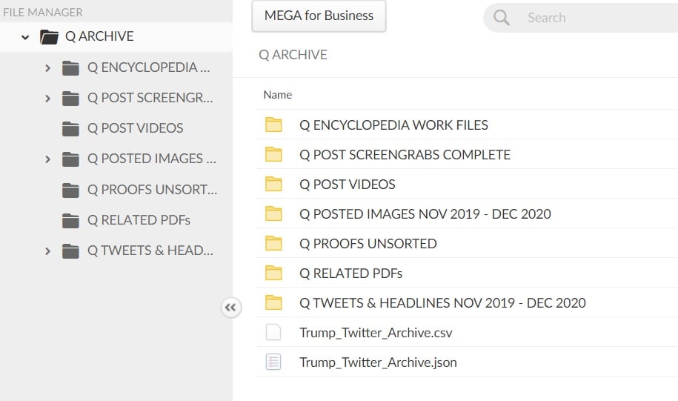The image size is (678, 401).
Task: Click the Q ENCYCLOPEDIA WORK FILES folder icon in list
Action: point(274,125)
